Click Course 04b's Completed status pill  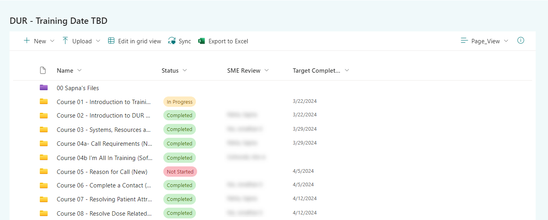coord(180,158)
